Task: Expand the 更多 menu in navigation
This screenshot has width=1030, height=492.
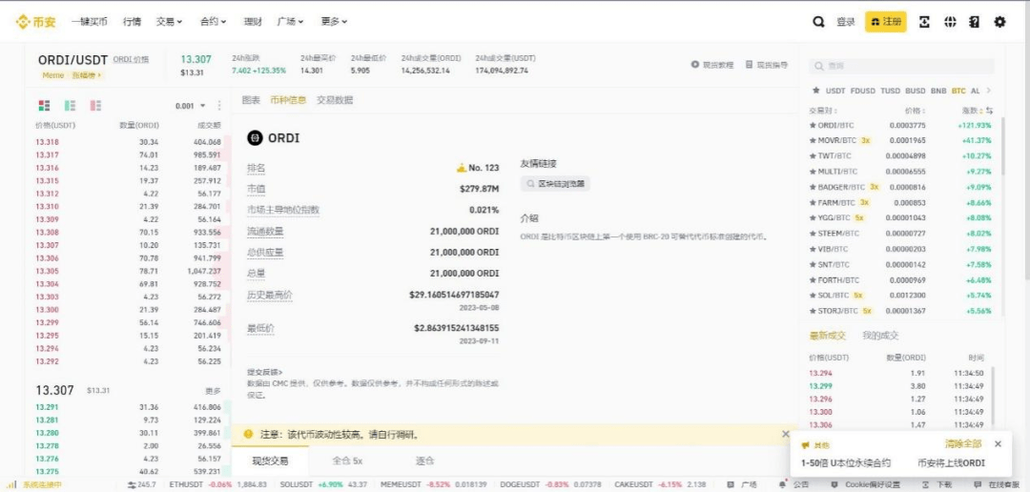Action: (334, 21)
